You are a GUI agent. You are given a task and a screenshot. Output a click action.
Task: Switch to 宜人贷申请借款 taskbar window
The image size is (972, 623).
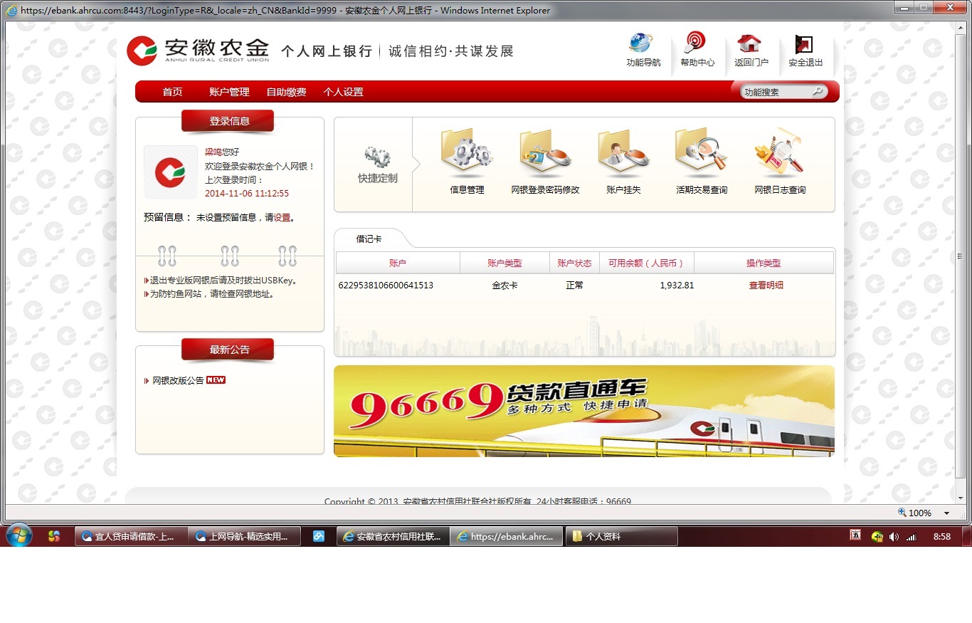click(131, 536)
